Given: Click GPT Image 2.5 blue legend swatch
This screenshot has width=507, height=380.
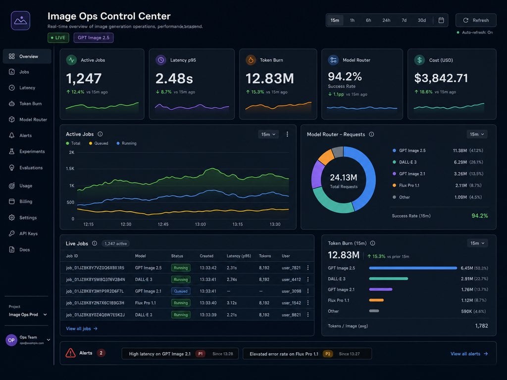Looking at the screenshot, I should coord(394,150).
